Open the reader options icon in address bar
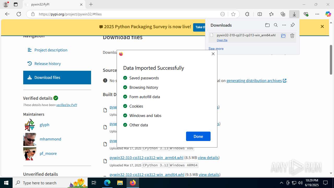This screenshot has height=188, width=334. tap(222, 14)
